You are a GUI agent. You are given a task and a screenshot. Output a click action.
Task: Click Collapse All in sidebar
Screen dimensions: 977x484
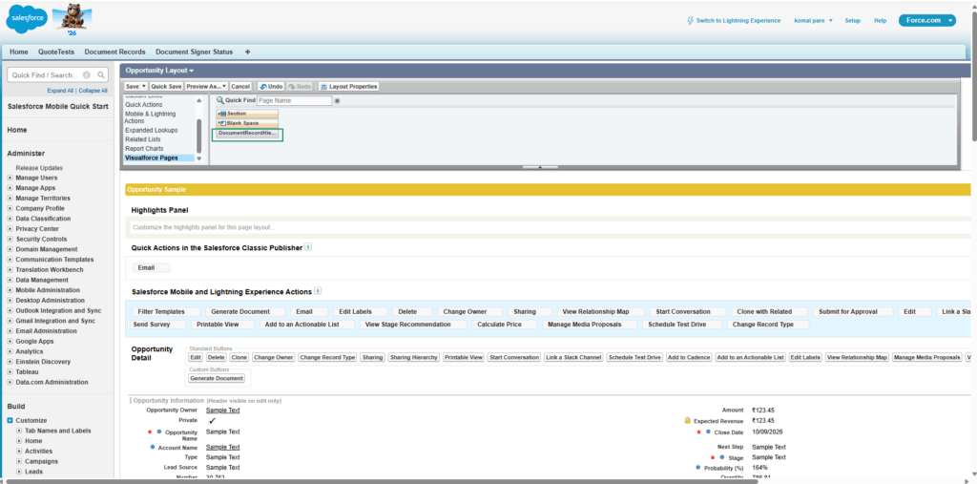click(93, 91)
